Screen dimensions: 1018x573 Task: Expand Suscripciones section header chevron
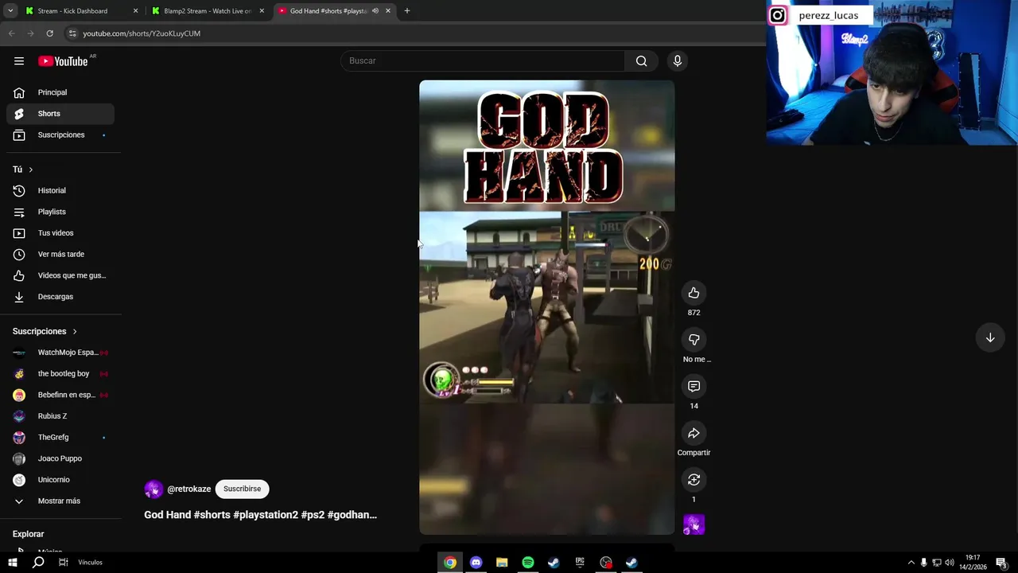[x=75, y=331]
